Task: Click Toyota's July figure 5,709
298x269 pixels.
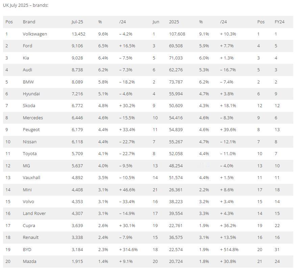Action: point(77,153)
